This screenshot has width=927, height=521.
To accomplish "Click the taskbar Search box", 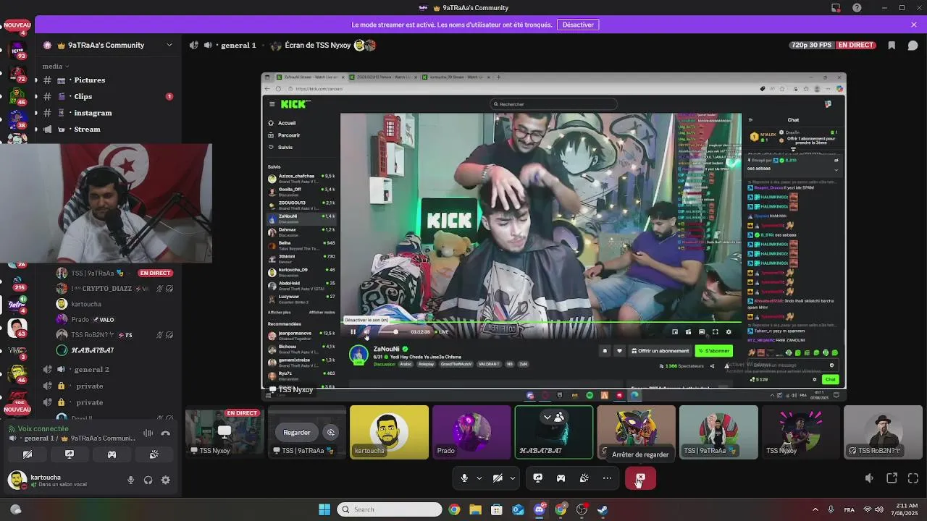I will click(389, 509).
